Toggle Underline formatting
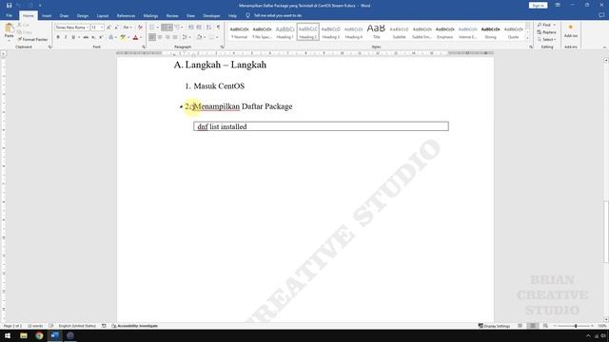Screen dimensions: 609x342 click(x=73, y=37)
